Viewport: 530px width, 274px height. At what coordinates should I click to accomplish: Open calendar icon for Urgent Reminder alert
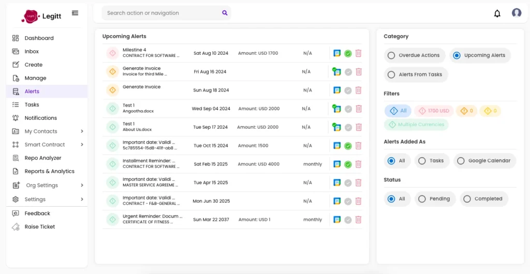[337, 220]
